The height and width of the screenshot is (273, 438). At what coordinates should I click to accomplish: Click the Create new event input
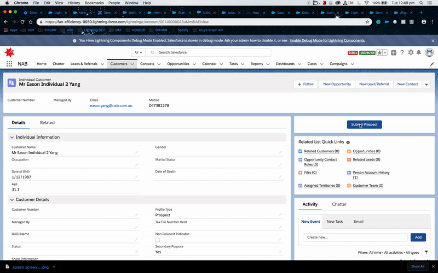point(355,238)
